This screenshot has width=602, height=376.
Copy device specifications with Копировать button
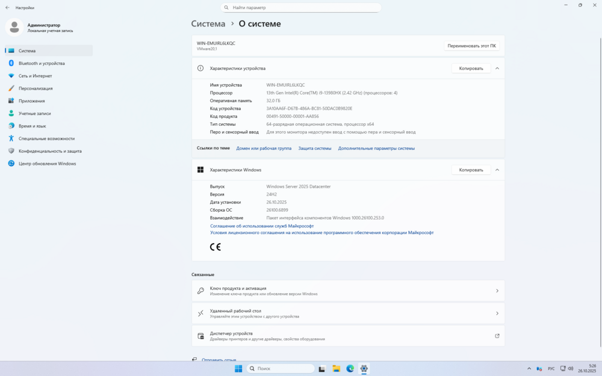coord(471,69)
